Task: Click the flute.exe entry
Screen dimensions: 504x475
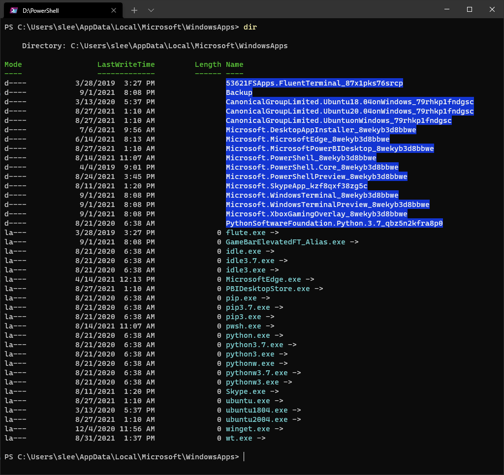Action: [x=246, y=233]
